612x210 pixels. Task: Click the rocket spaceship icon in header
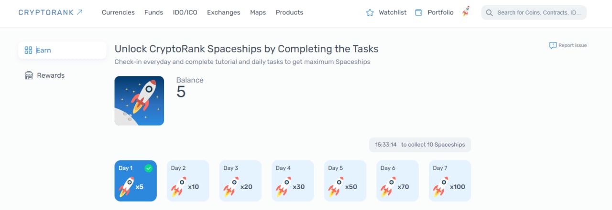[x=465, y=12]
